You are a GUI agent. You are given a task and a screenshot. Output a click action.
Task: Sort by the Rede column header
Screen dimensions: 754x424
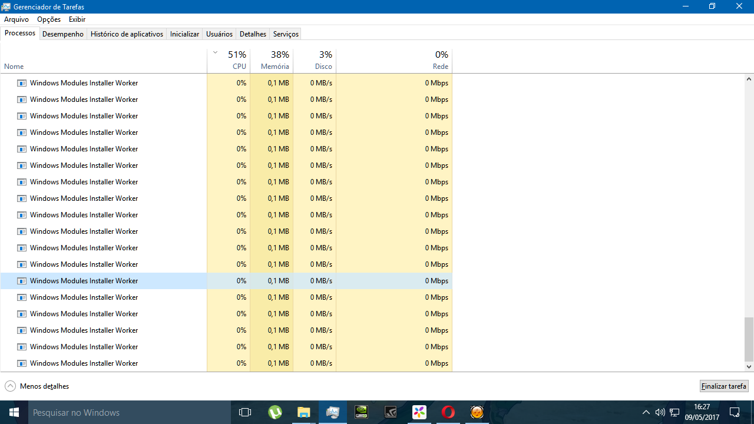(394, 61)
